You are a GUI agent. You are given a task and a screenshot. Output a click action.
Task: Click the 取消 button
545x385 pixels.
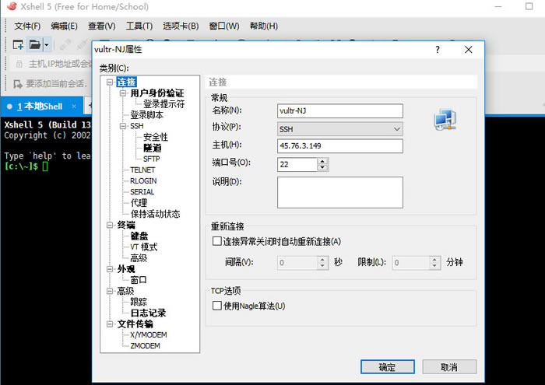coord(449,367)
